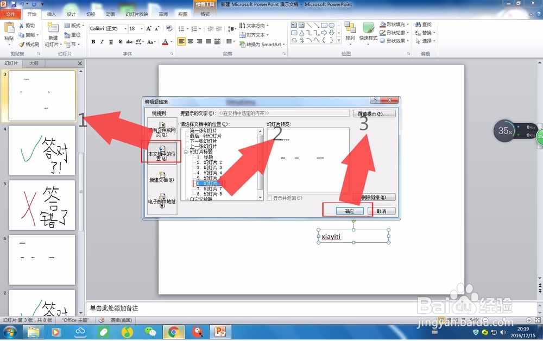The height and width of the screenshot is (341, 543).
Task: Open the Calibri font name dropdown
Action: 125,29
